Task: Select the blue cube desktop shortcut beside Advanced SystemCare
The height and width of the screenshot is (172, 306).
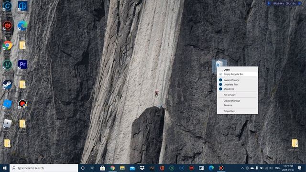Action: pos(22,6)
